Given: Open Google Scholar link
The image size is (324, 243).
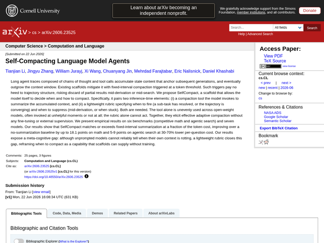Looking at the screenshot, I should point(276,117).
